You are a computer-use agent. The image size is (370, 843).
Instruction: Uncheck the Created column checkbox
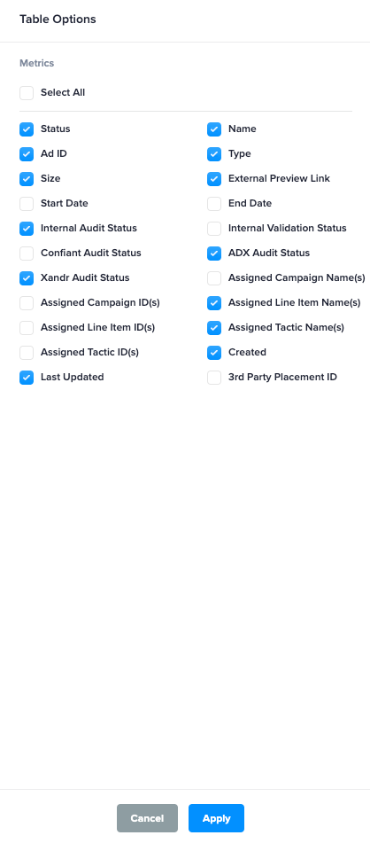(x=214, y=353)
